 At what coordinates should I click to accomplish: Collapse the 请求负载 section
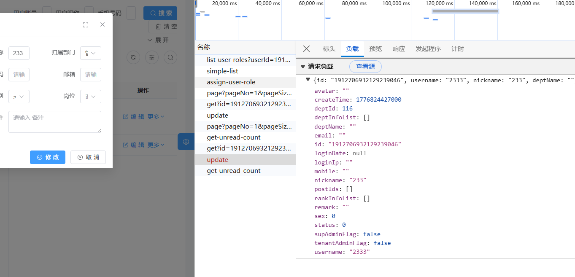tap(302, 67)
